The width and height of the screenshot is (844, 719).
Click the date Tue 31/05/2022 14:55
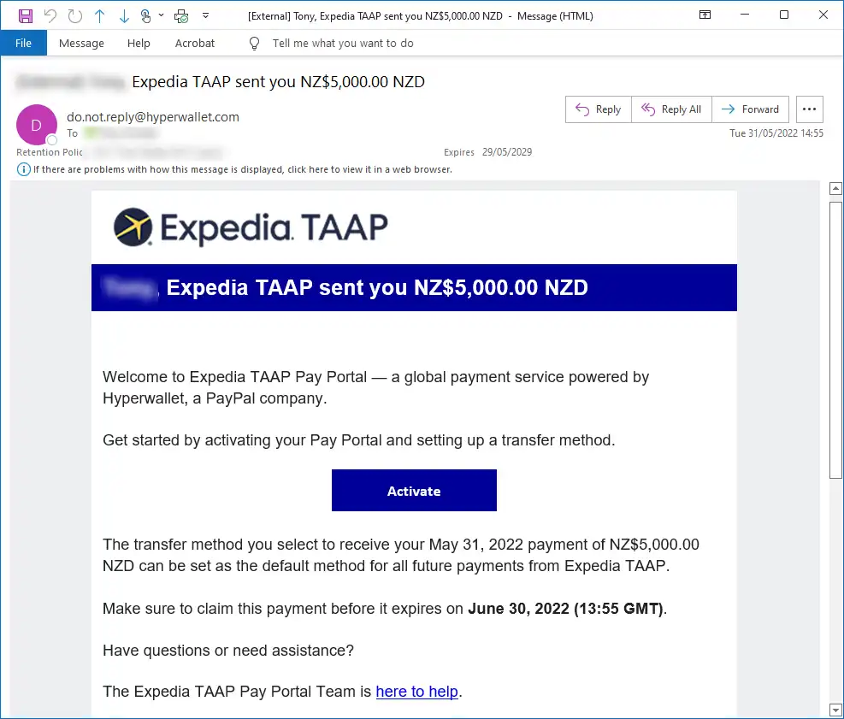tap(776, 133)
